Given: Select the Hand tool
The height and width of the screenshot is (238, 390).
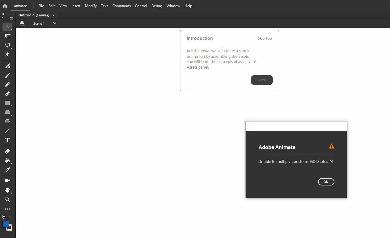Looking at the screenshot, I should point(7,190).
